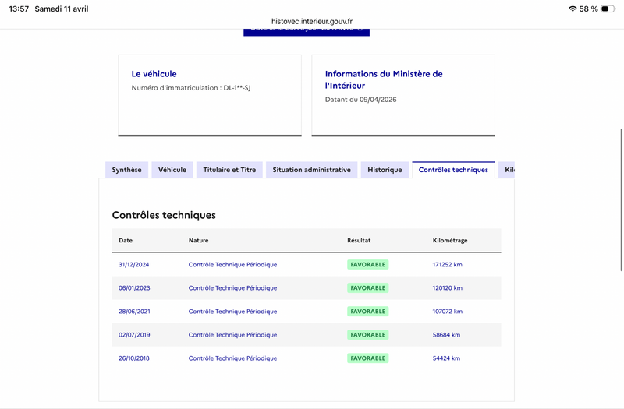Click the Date column header
The height and width of the screenshot is (409, 624).
pos(126,240)
